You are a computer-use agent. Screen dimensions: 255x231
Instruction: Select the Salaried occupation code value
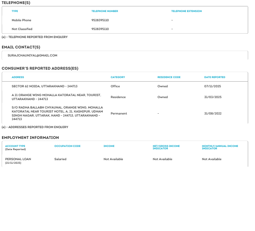click(x=60, y=159)
